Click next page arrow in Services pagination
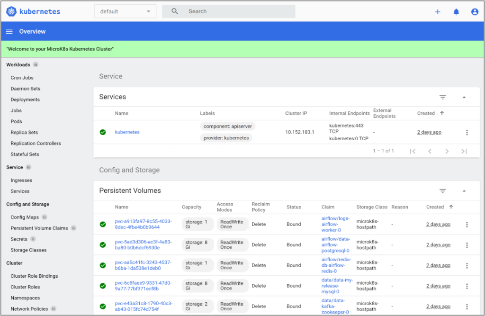The height and width of the screenshot is (316, 485). pos(447,151)
